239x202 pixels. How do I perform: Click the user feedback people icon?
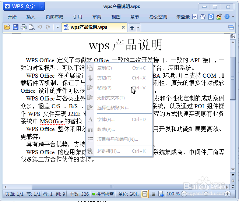click(x=219, y=17)
